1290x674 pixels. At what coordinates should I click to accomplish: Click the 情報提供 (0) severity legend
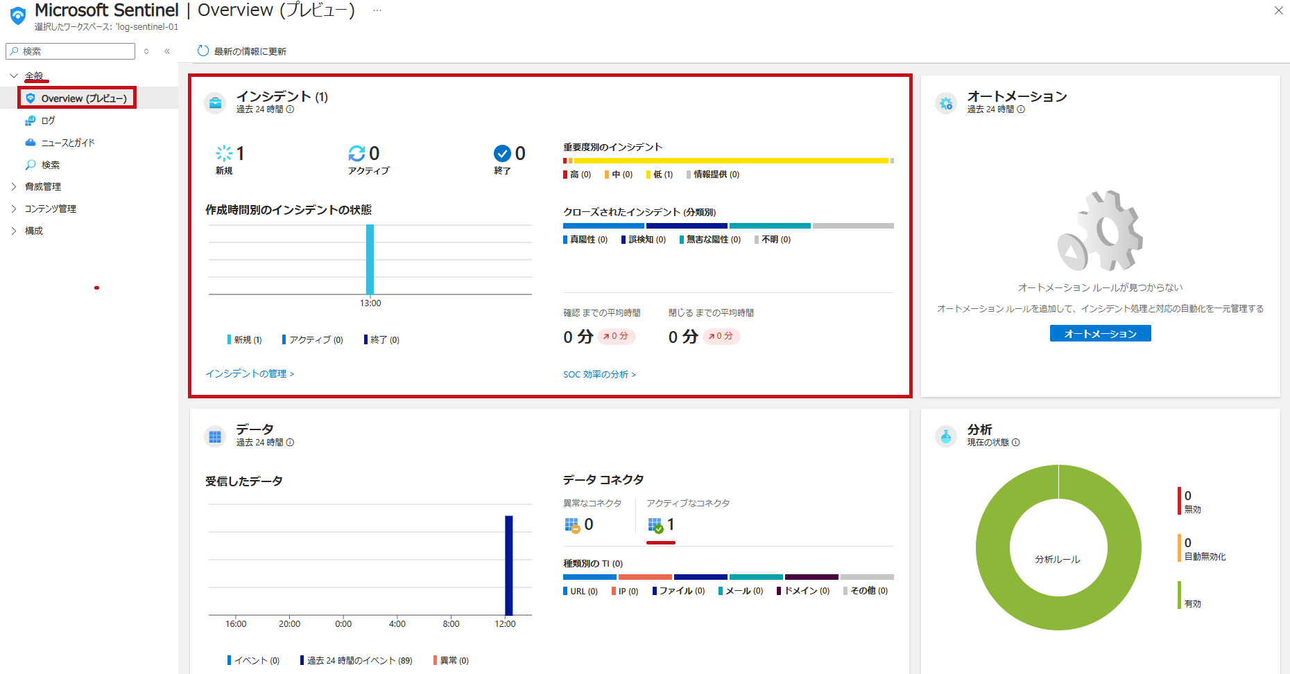pos(713,175)
